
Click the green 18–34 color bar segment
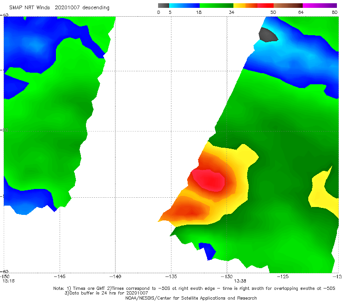pos(217,6)
